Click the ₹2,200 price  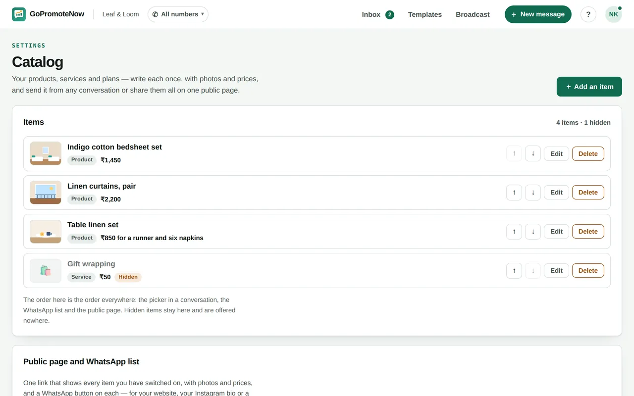tap(110, 199)
